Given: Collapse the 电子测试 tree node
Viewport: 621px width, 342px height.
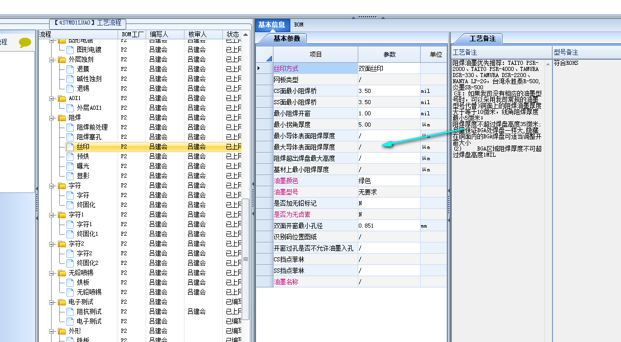Looking at the screenshot, I should click(x=52, y=302).
